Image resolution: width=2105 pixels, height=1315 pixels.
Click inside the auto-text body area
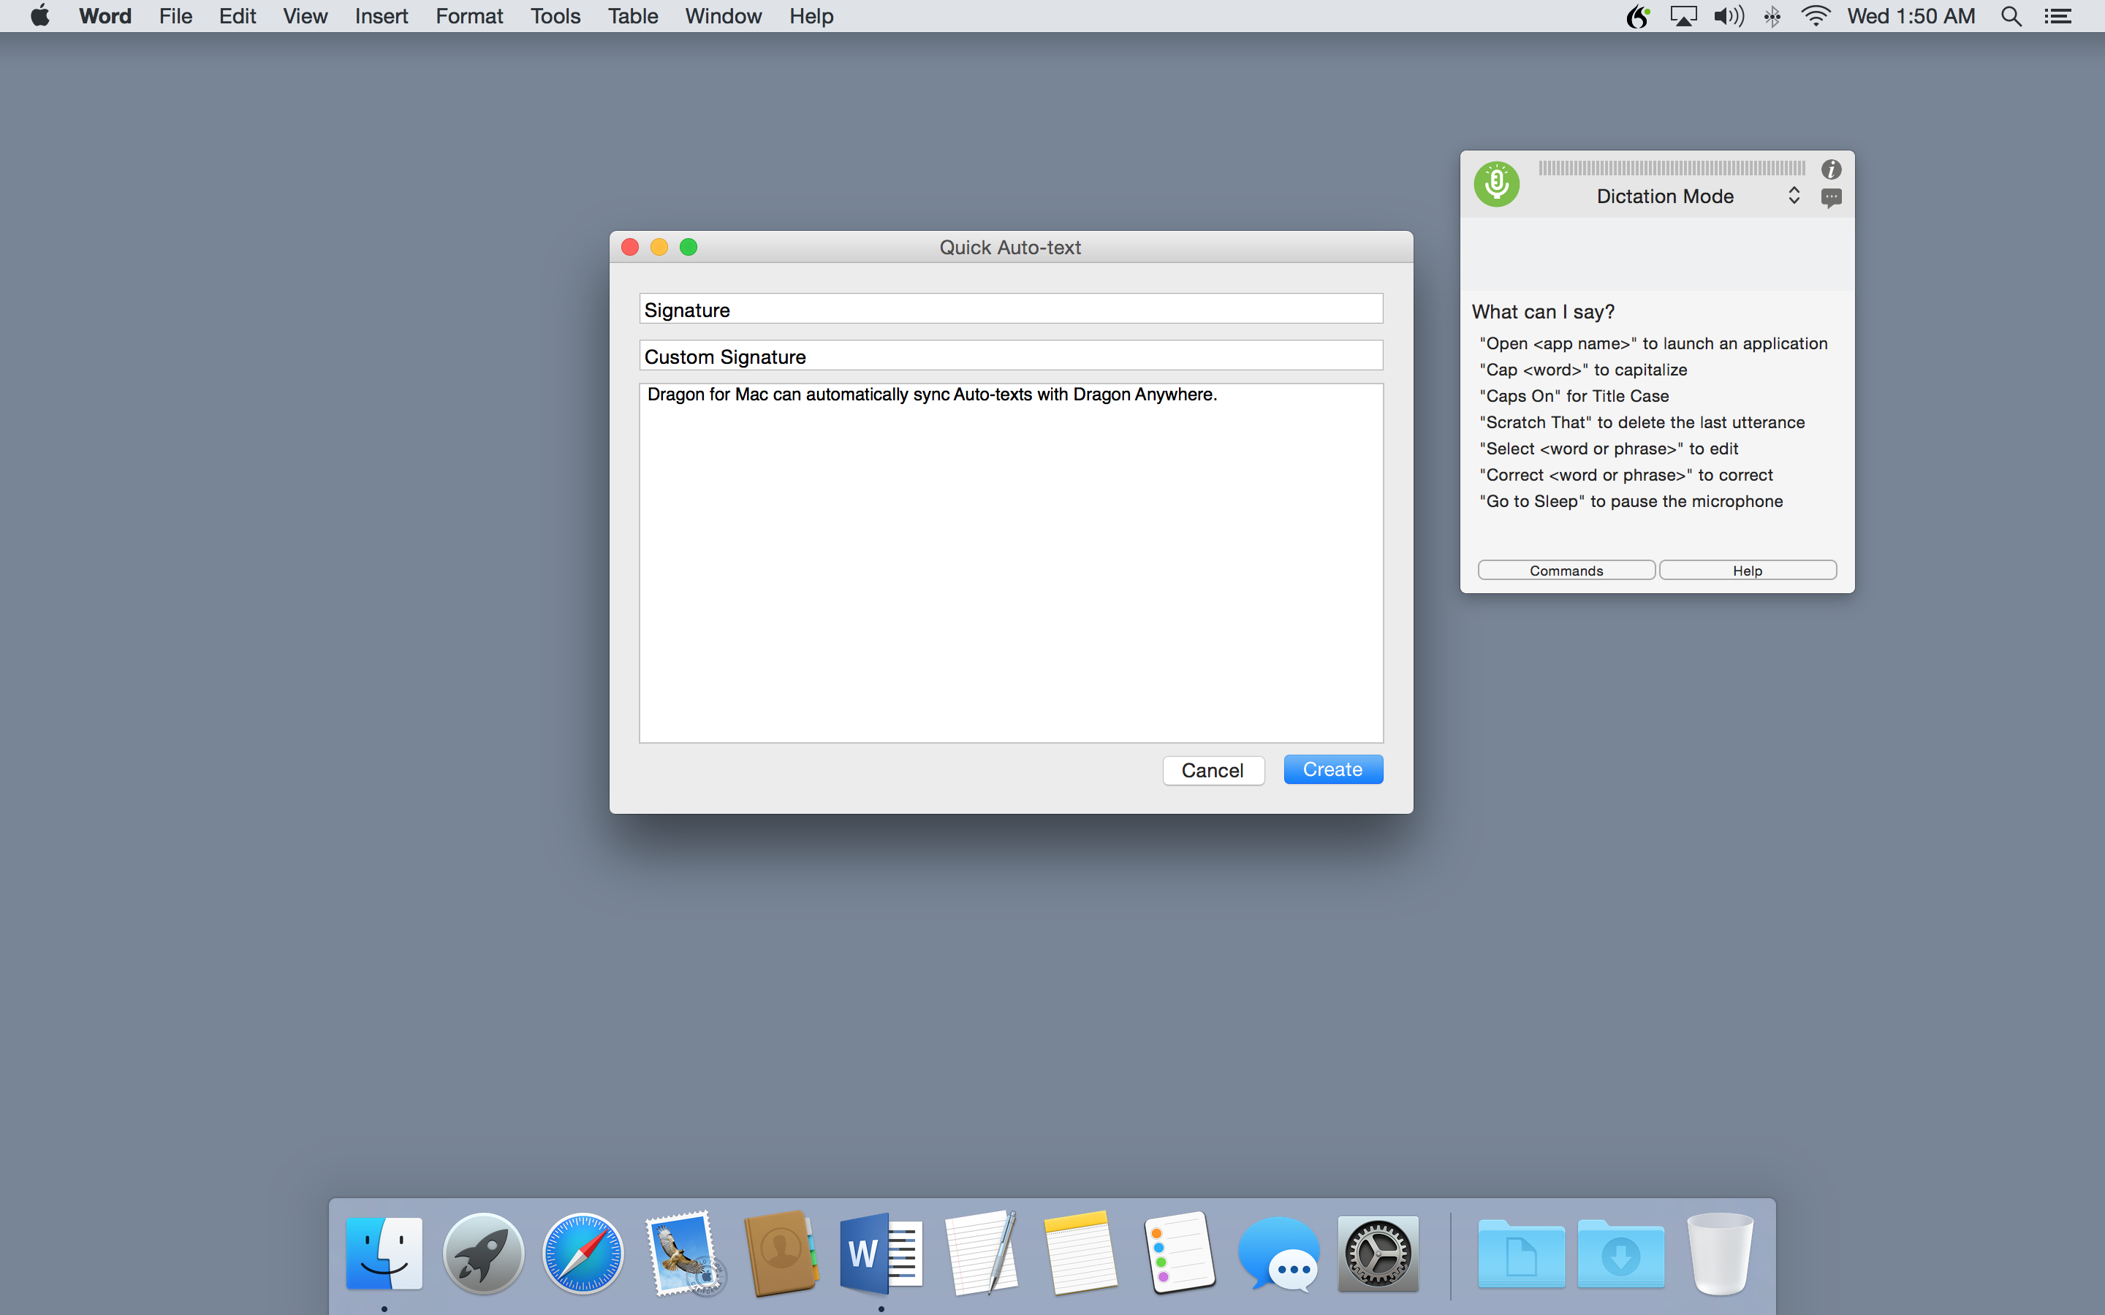pyautogui.click(x=1011, y=565)
